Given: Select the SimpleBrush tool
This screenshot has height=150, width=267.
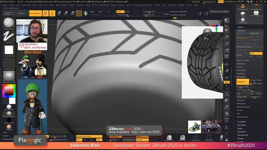Looking at the screenshot, I should click(243, 7).
